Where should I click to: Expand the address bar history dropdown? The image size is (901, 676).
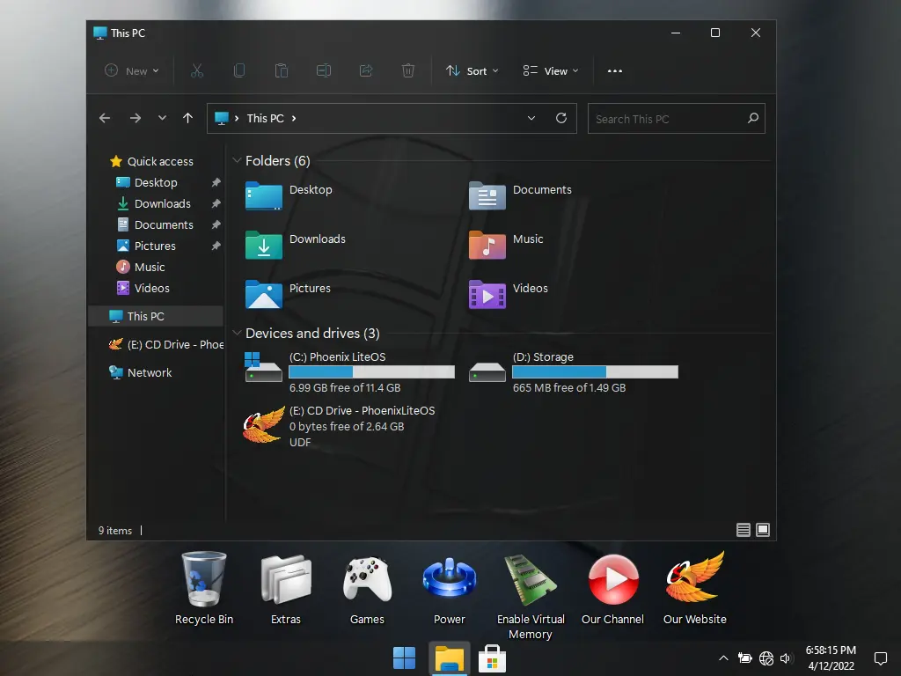(531, 118)
